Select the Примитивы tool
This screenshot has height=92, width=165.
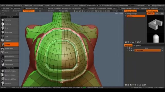click(10, 48)
